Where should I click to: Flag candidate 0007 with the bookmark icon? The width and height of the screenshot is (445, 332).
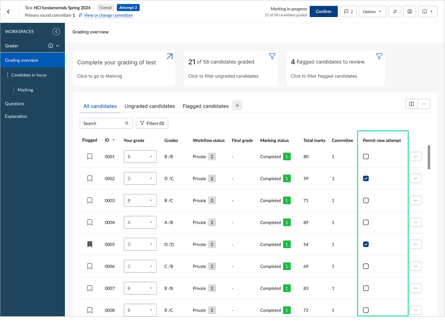(x=90, y=288)
